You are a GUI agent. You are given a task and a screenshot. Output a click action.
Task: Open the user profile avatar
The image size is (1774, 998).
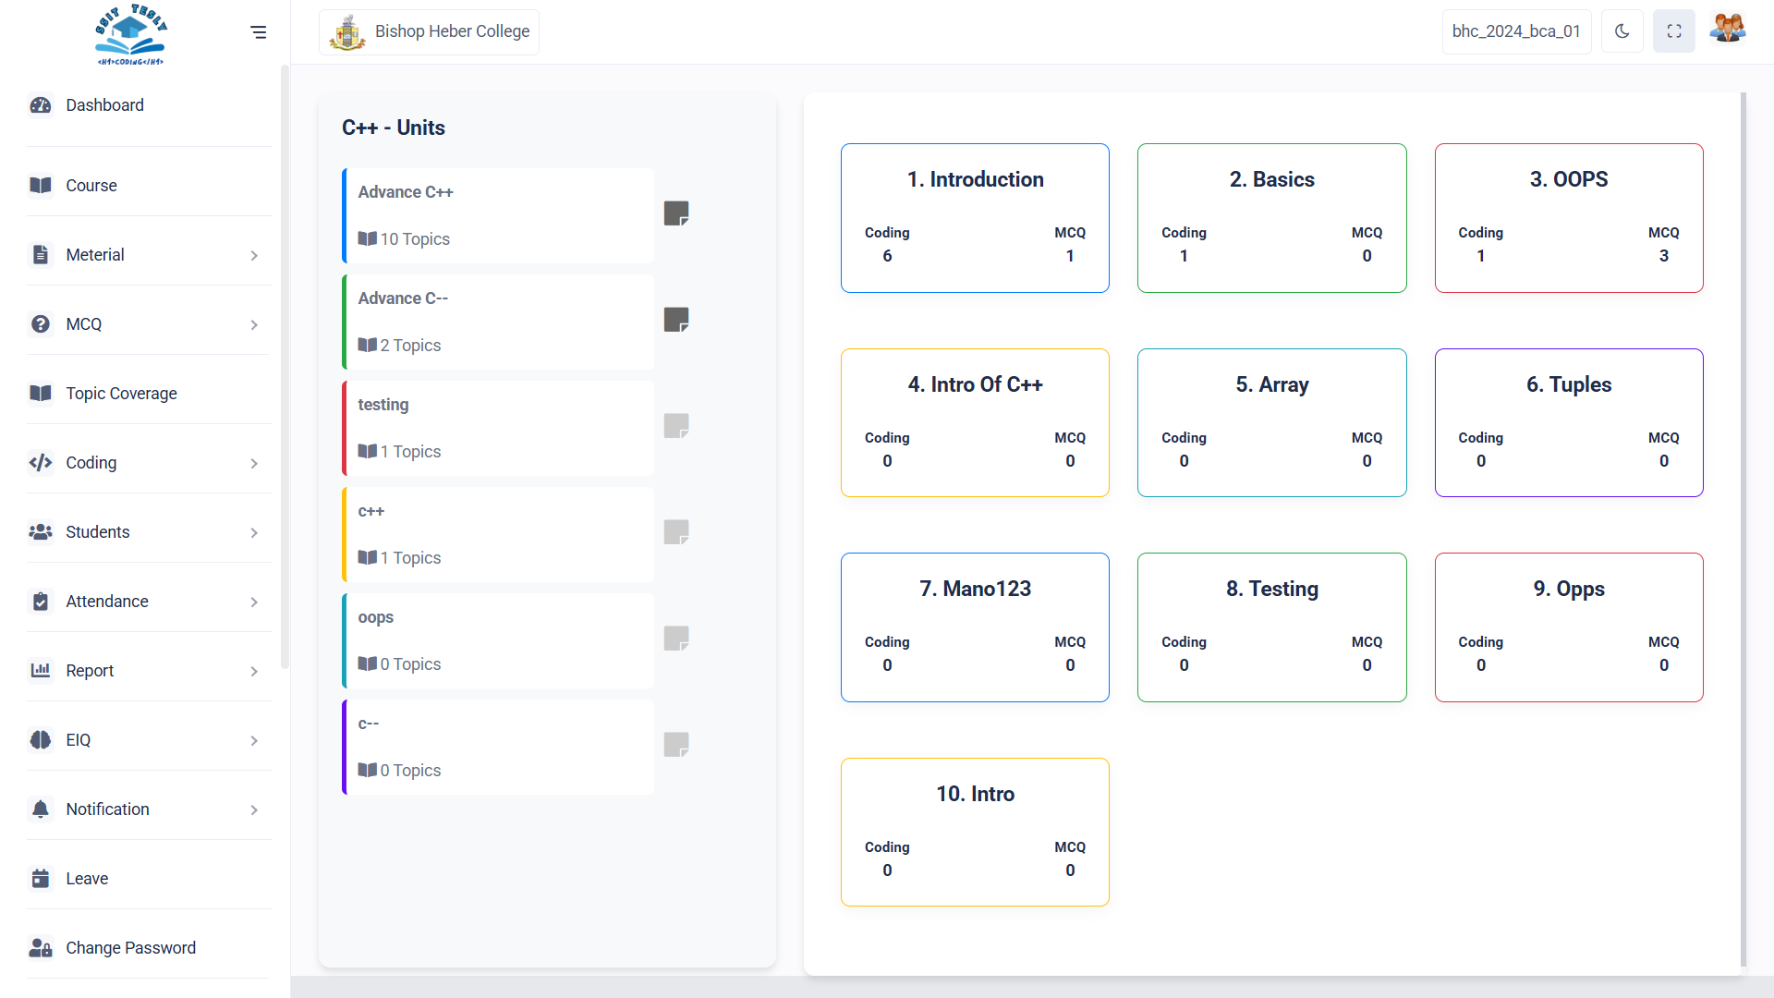[x=1727, y=30]
